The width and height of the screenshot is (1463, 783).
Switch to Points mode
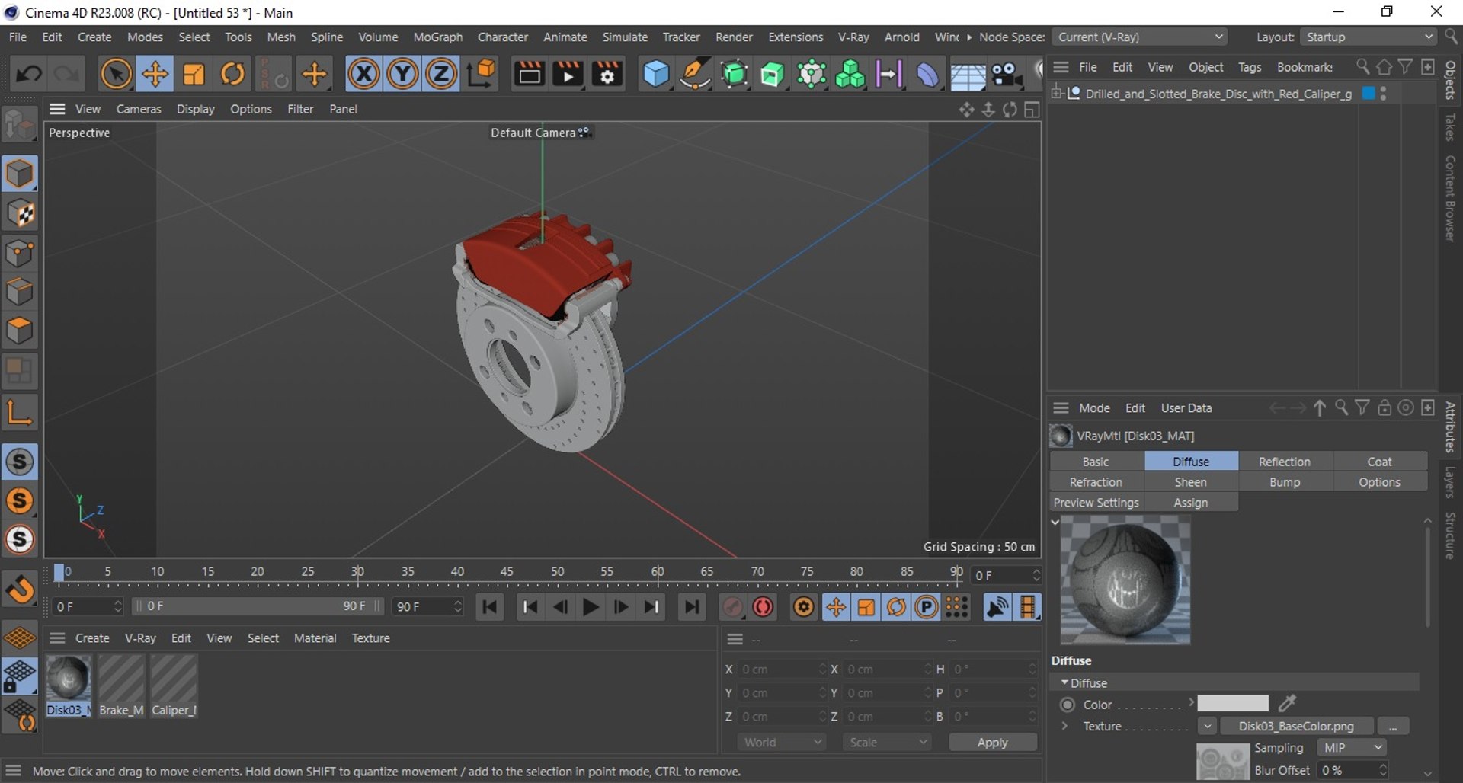coord(20,253)
